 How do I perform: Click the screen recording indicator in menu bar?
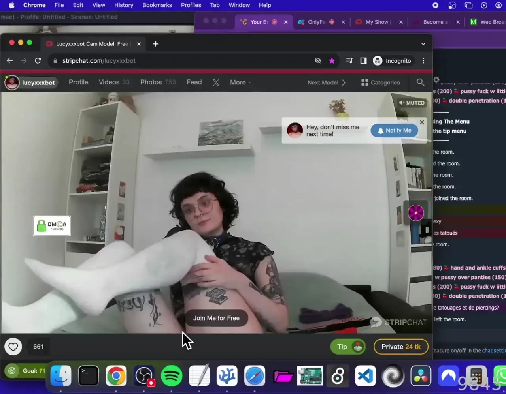click(436, 5)
